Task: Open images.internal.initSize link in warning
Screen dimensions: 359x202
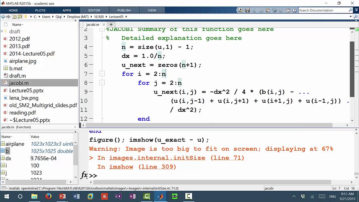Action: pos(157,158)
